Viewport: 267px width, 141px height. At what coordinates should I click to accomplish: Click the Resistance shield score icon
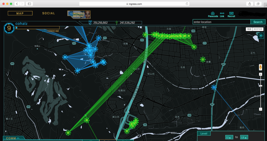tap(90, 23)
